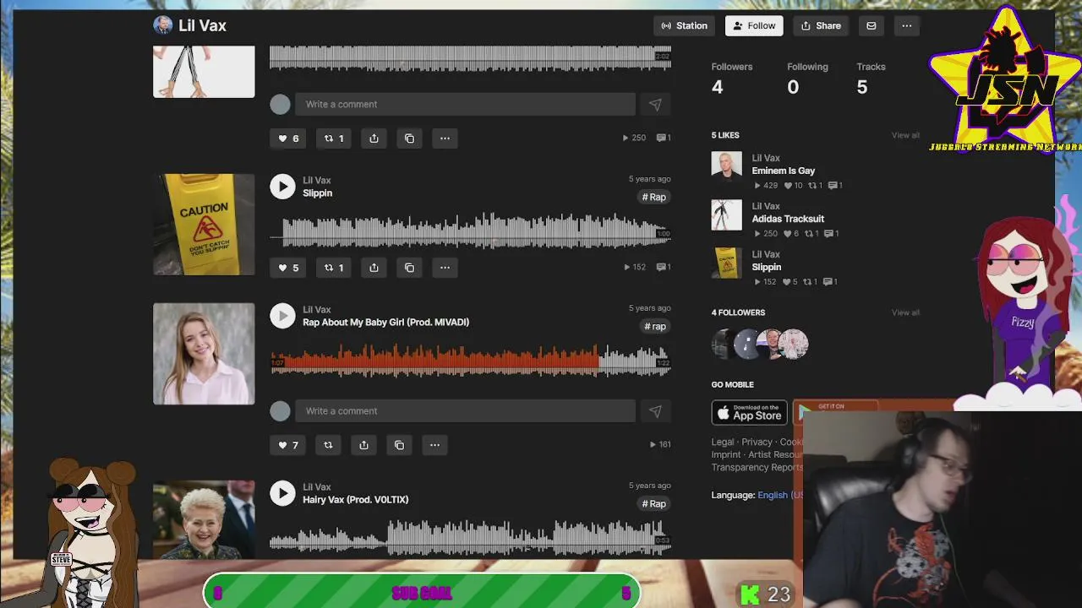Open Adidas Tracksuit sidebar thumbnail

[726, 214]
